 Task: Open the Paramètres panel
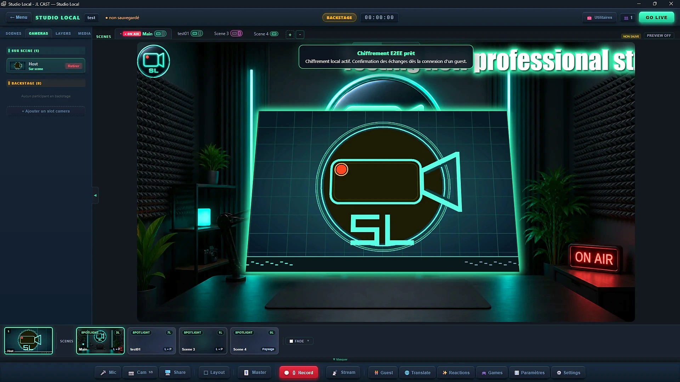529,372
